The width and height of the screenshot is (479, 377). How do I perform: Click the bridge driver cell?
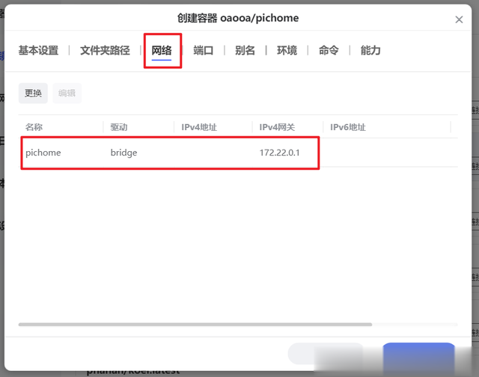pyautogui.click(x=123, y=153)
